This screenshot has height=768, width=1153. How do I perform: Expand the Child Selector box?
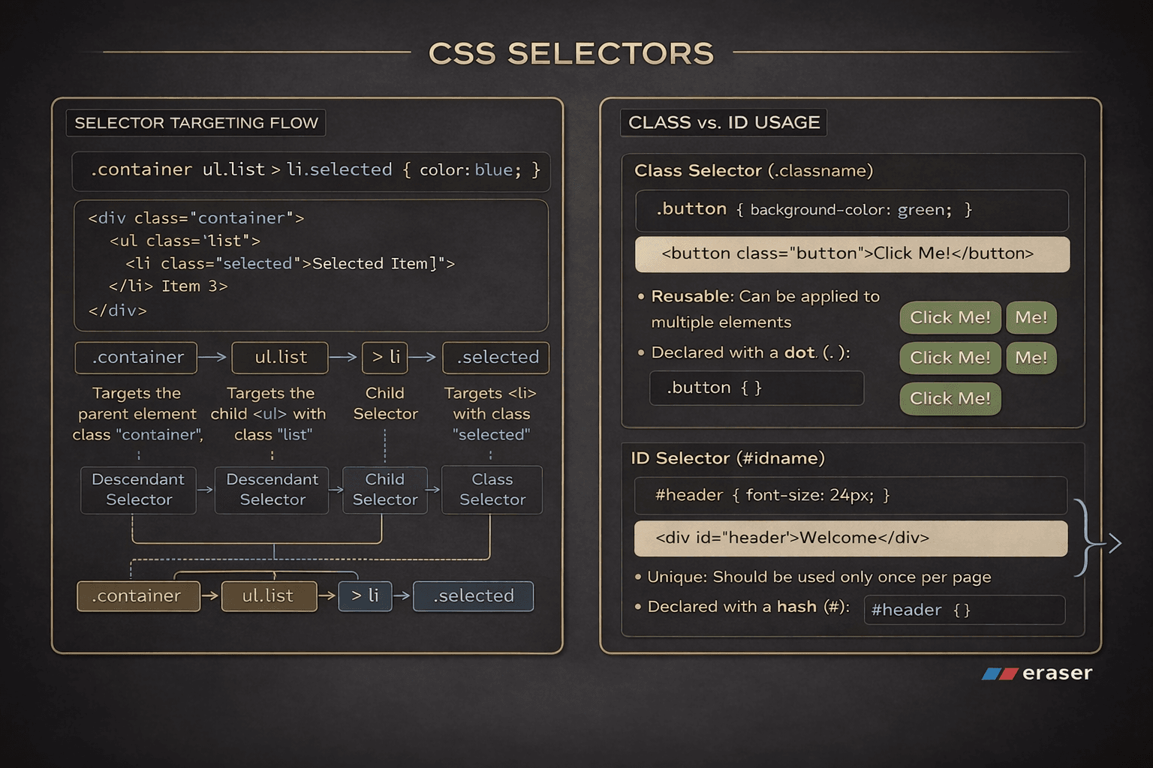pos(384,490)
